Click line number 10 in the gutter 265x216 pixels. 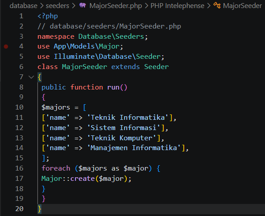pyautogui.click(x=19, y=107)
